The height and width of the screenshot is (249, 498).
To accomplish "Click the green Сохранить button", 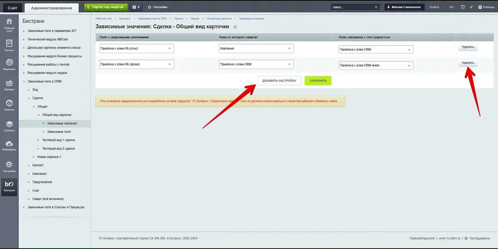I will [x=318, y=81].
